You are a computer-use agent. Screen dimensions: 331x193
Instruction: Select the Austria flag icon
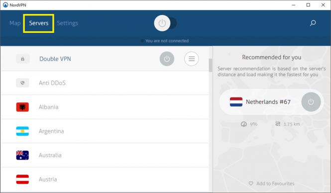(22, 179)
